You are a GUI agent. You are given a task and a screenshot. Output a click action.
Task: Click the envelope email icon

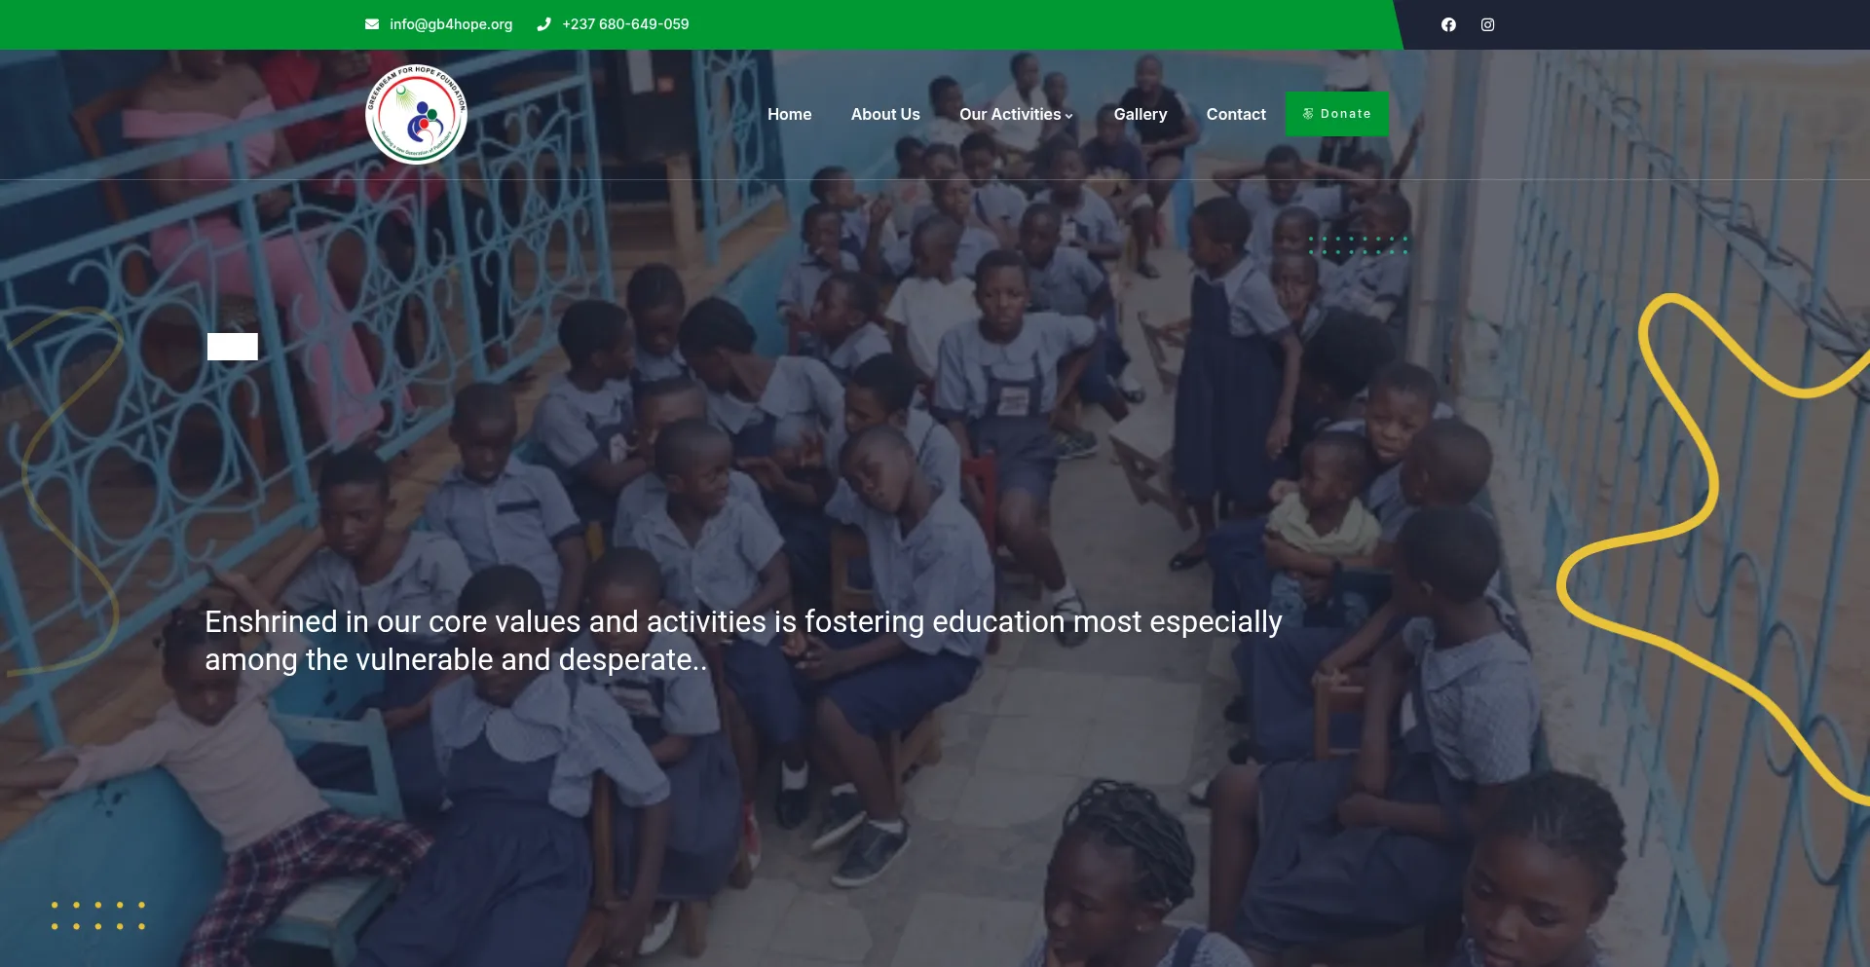tap(372, 24)
